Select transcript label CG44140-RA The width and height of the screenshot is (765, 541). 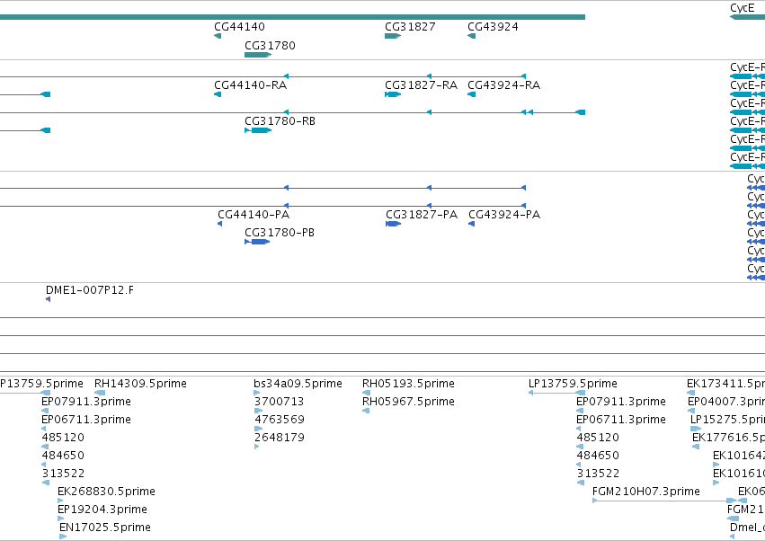250,85
